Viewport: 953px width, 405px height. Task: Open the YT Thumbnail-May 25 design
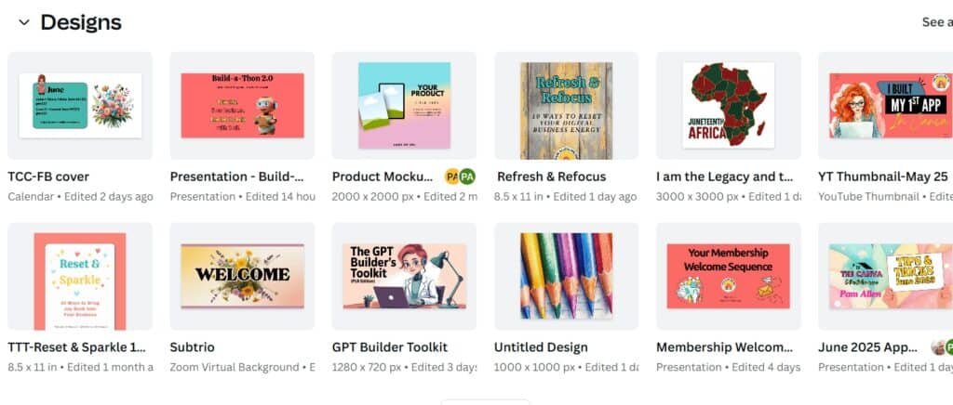(x=886, y=106)
